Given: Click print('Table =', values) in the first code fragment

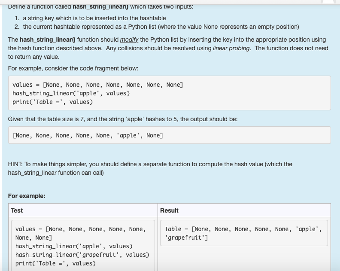Looking at the screenshot, I should click(53, 102).
